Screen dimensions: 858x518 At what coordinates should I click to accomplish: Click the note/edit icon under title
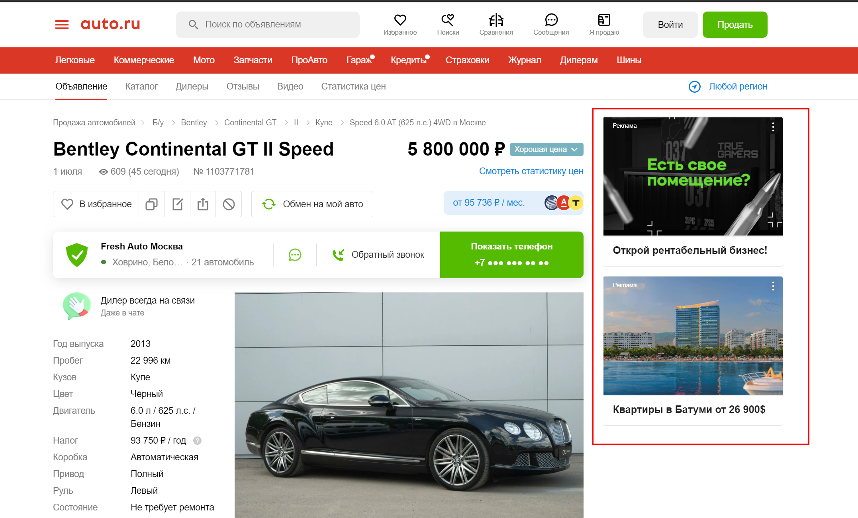[177, 204]
